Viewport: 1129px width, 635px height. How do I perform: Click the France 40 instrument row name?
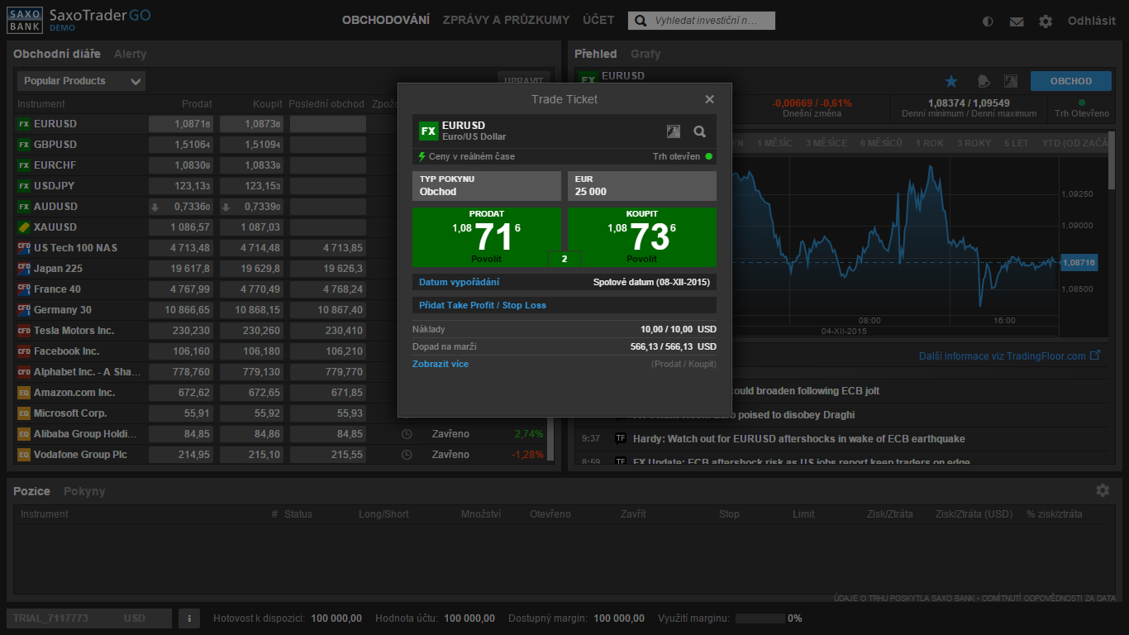pyautogui.click(x=57, y=289)
